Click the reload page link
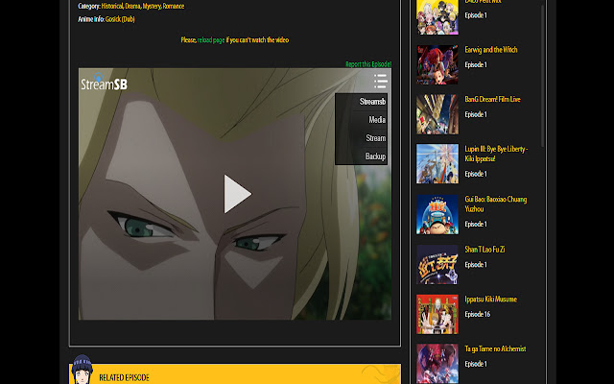The image size is (614, 384). point(211,40)
